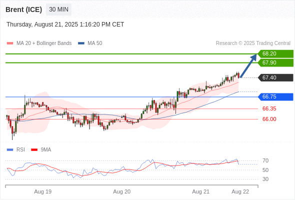Click the MA 50 legend label
Screen dimensions: 295x200
coord(95,43)
